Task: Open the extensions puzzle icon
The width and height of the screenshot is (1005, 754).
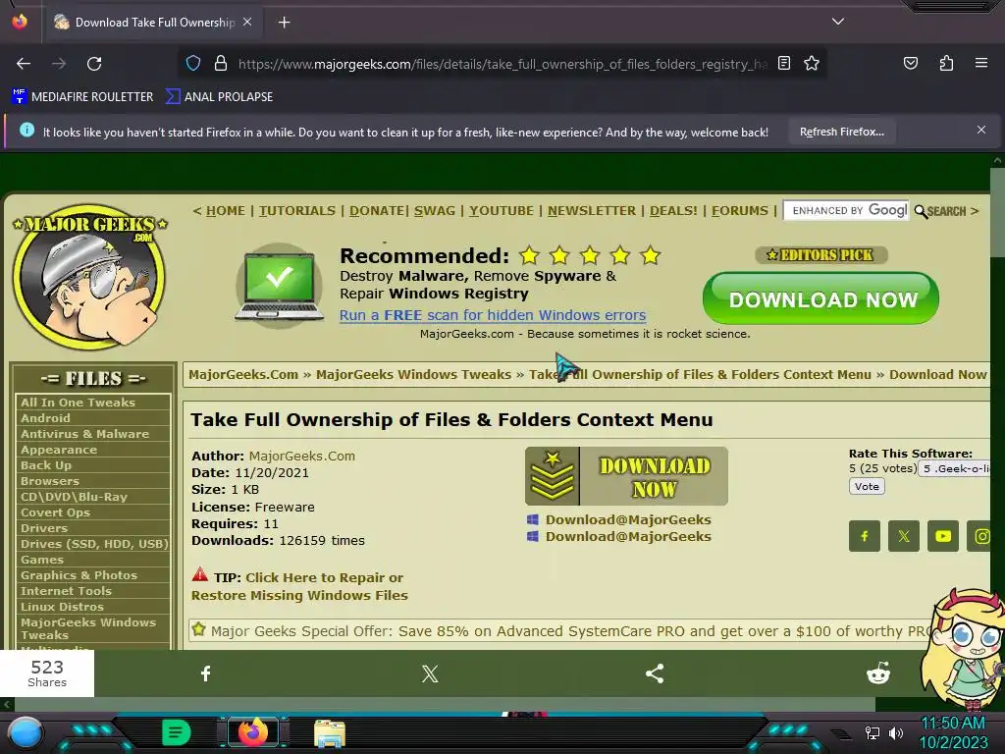Action: point(946,63)
